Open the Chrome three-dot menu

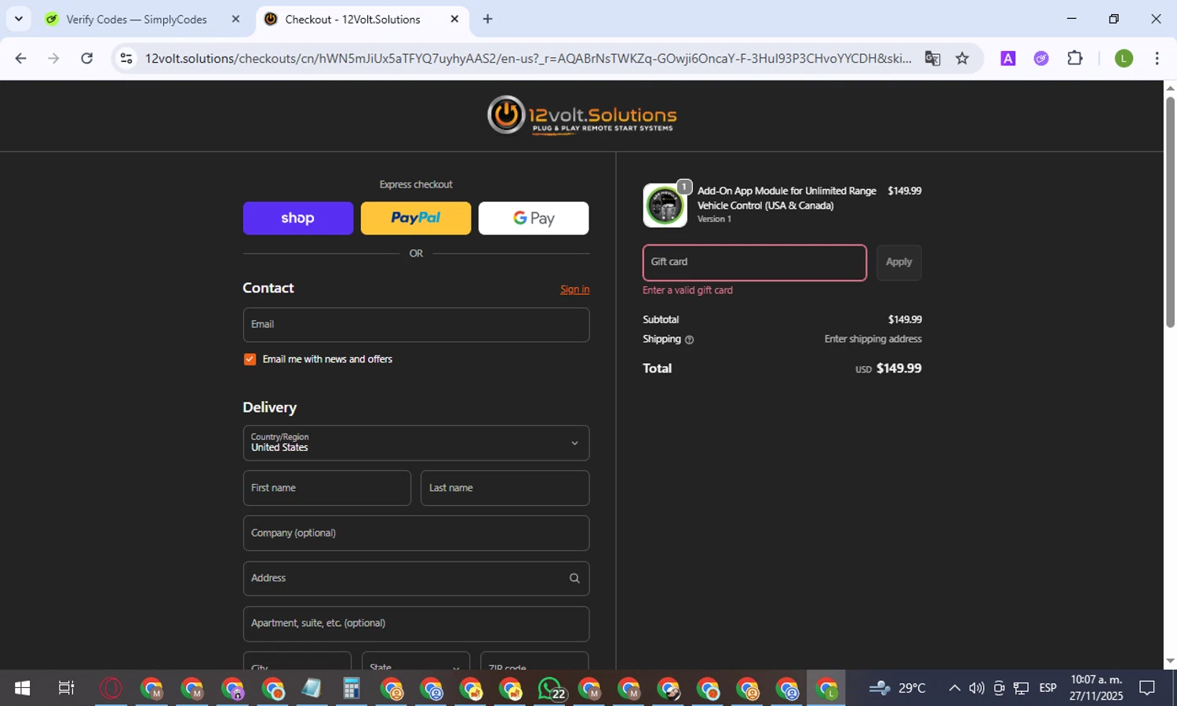point(1157,58)
